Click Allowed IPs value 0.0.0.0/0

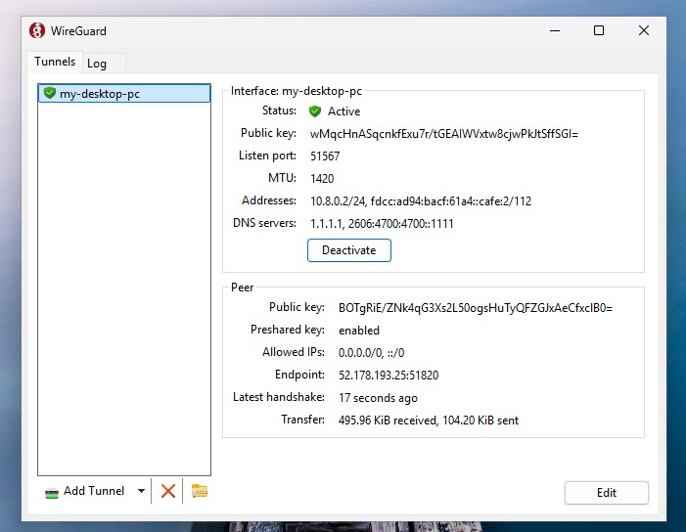pos(371,352)
